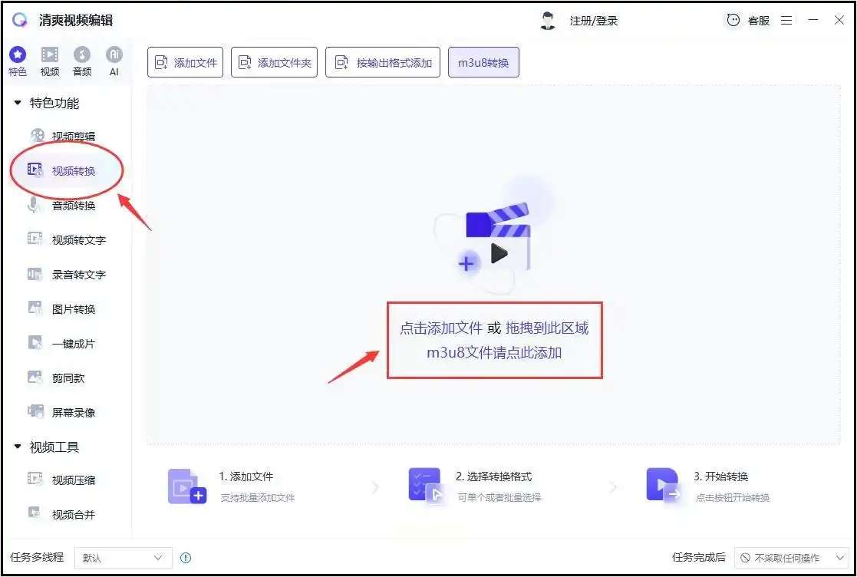
Task: Click the 添加文件夹 button
Action: point(275,62)
